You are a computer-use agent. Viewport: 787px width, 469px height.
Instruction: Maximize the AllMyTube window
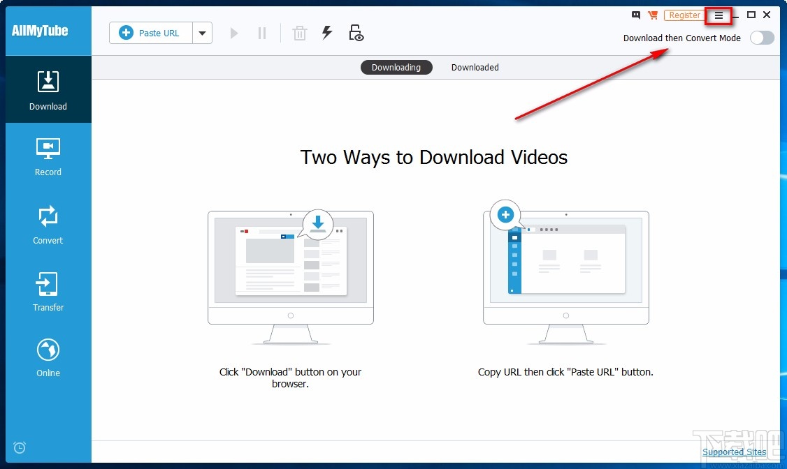tap(751, 15)
